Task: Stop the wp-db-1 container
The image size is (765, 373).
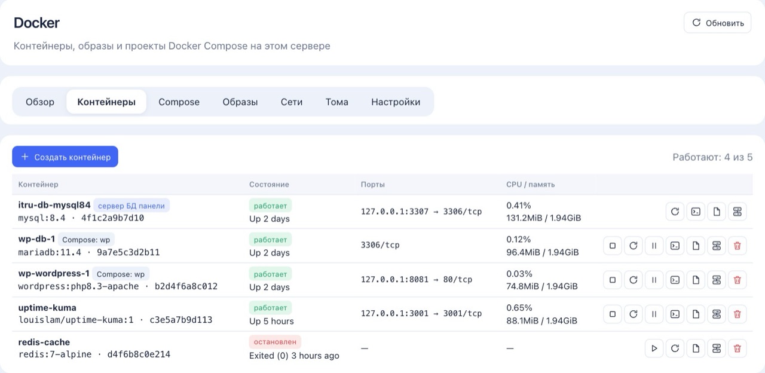Action: coord(613,246)
